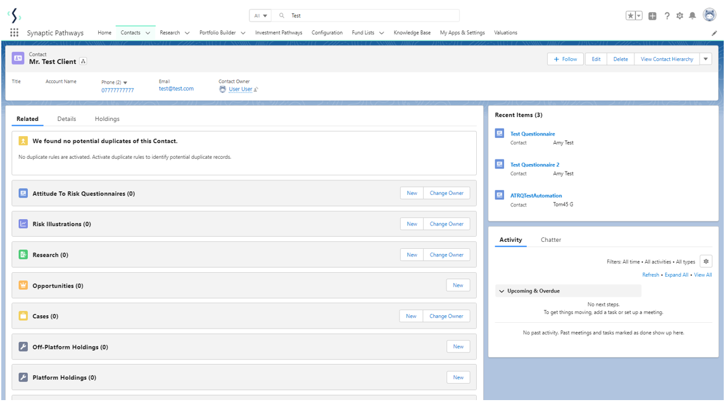
Task: Click the Follow button
Action: [565, 59]
